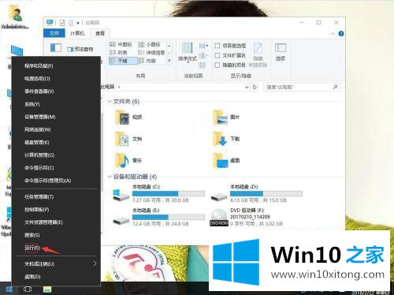394x295 pixels.
Task: Click the E: drive usage bar
Action: (169, 217)
